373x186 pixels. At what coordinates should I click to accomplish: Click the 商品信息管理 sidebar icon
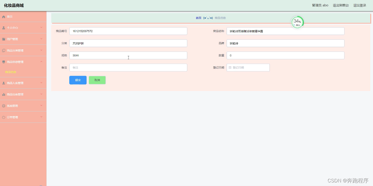4,62
